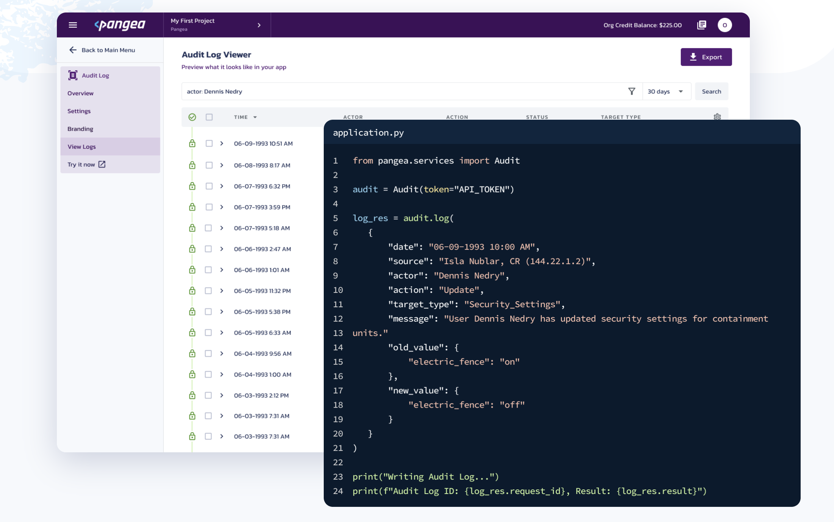Click the lock icon for 06-05-1993 5:38 PM
This screenshot has width=834, height=522.
192,311
